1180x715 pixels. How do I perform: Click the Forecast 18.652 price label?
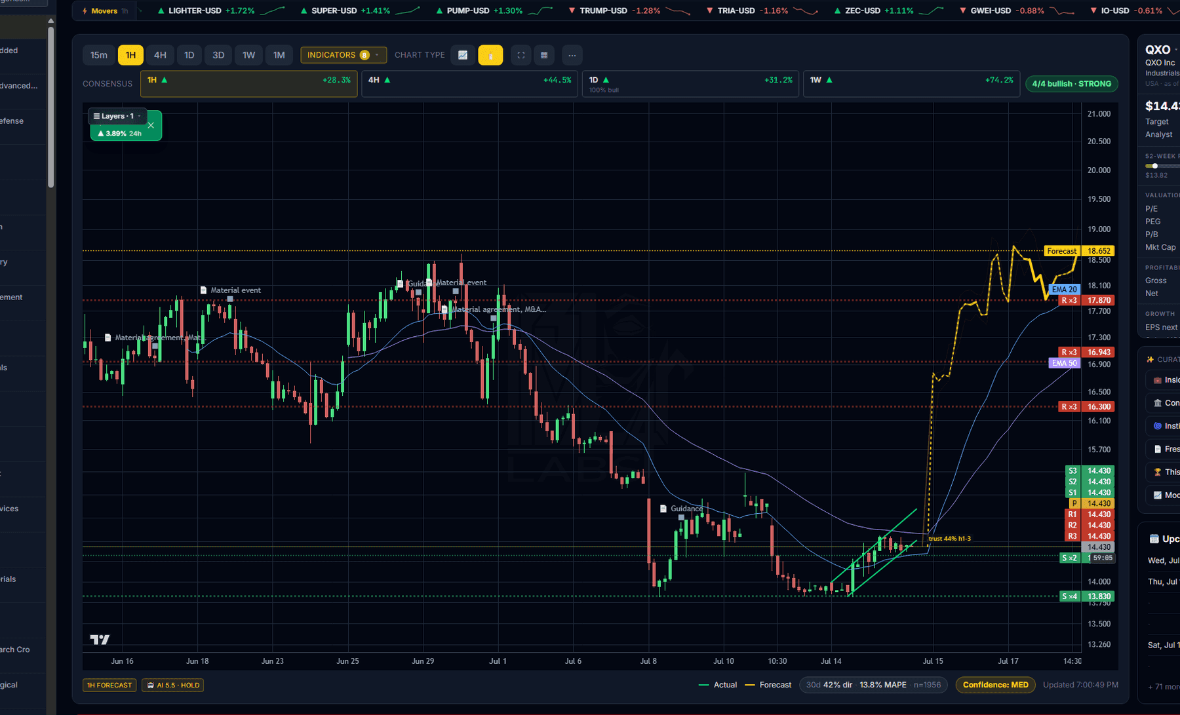click(x=1079, y=251)
